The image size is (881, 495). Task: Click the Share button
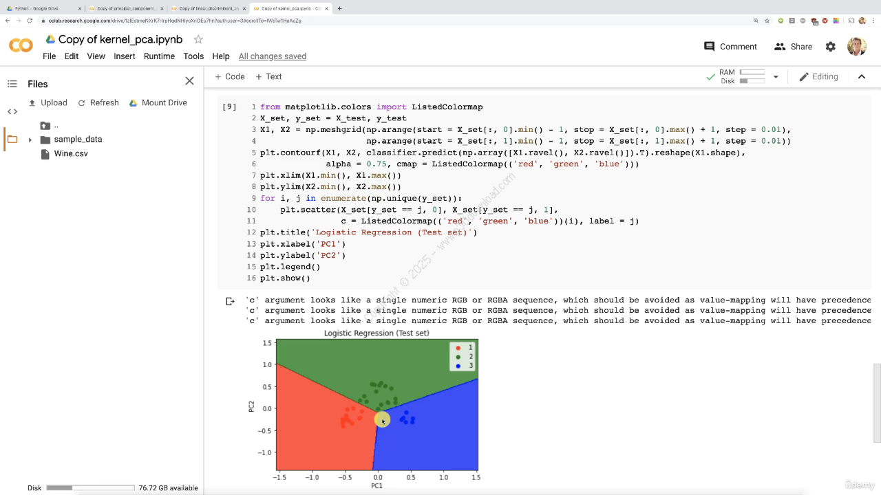point(793,47)
